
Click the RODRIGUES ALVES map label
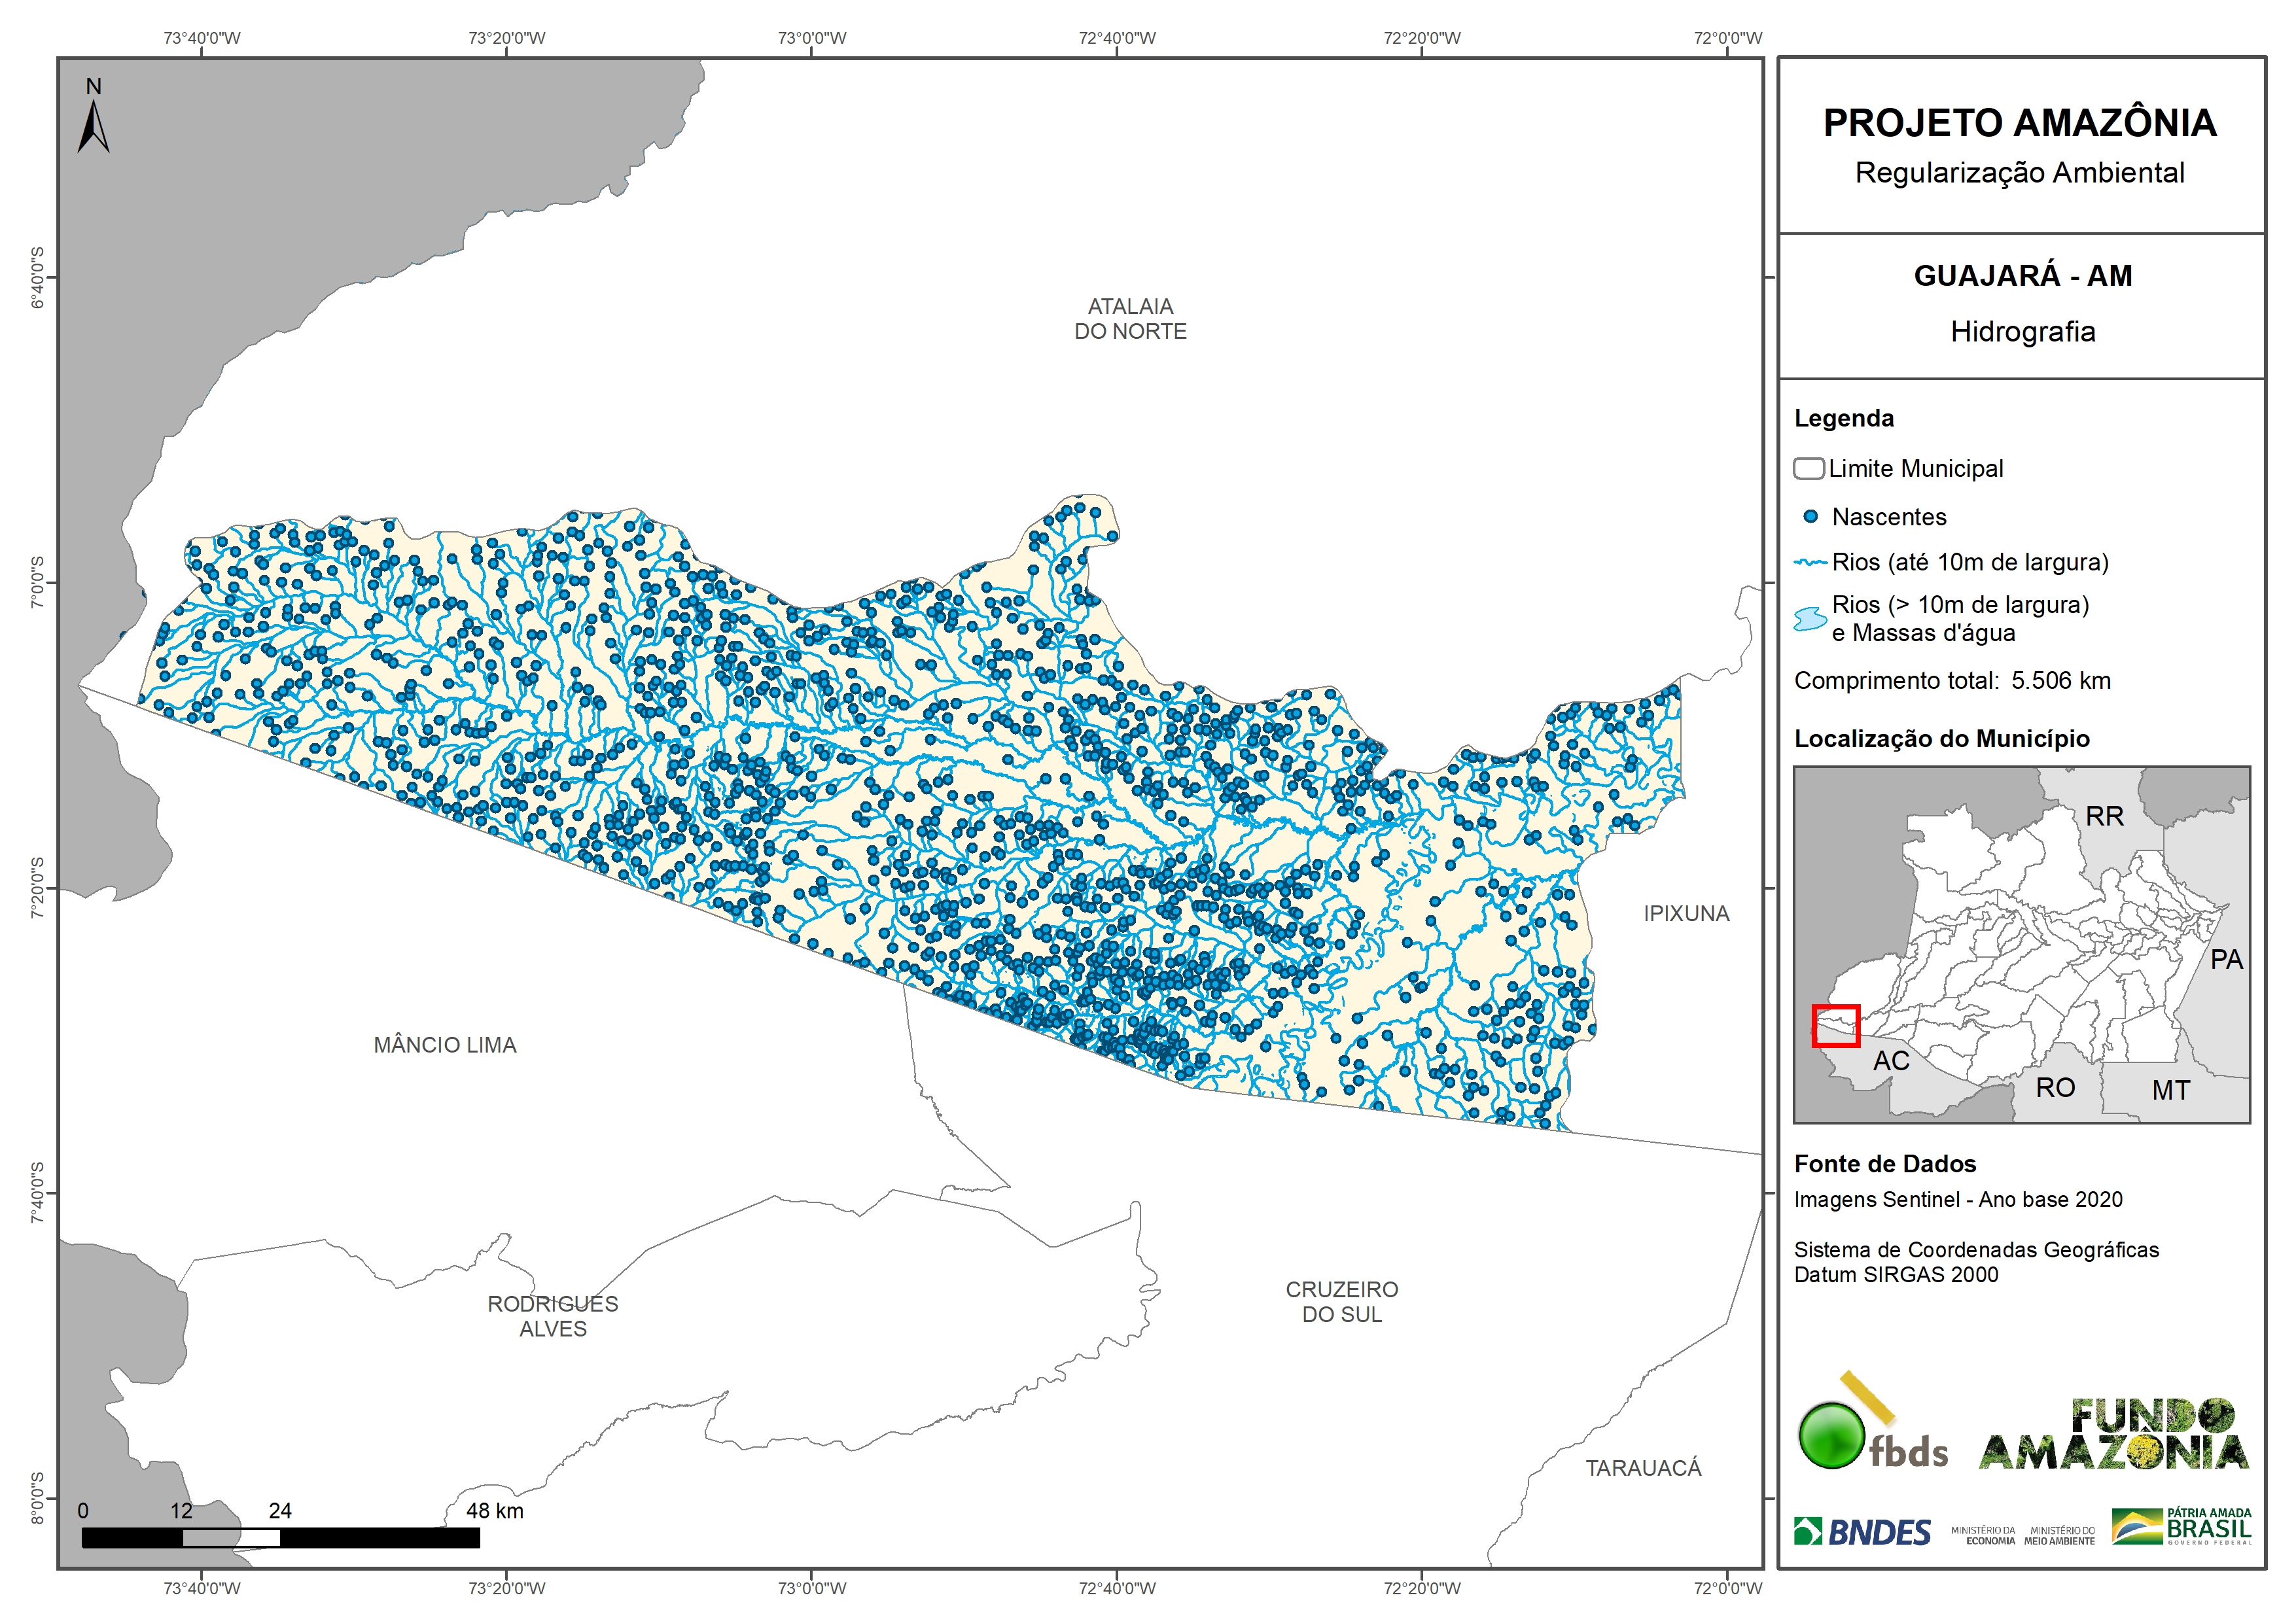click(552, 1316)
